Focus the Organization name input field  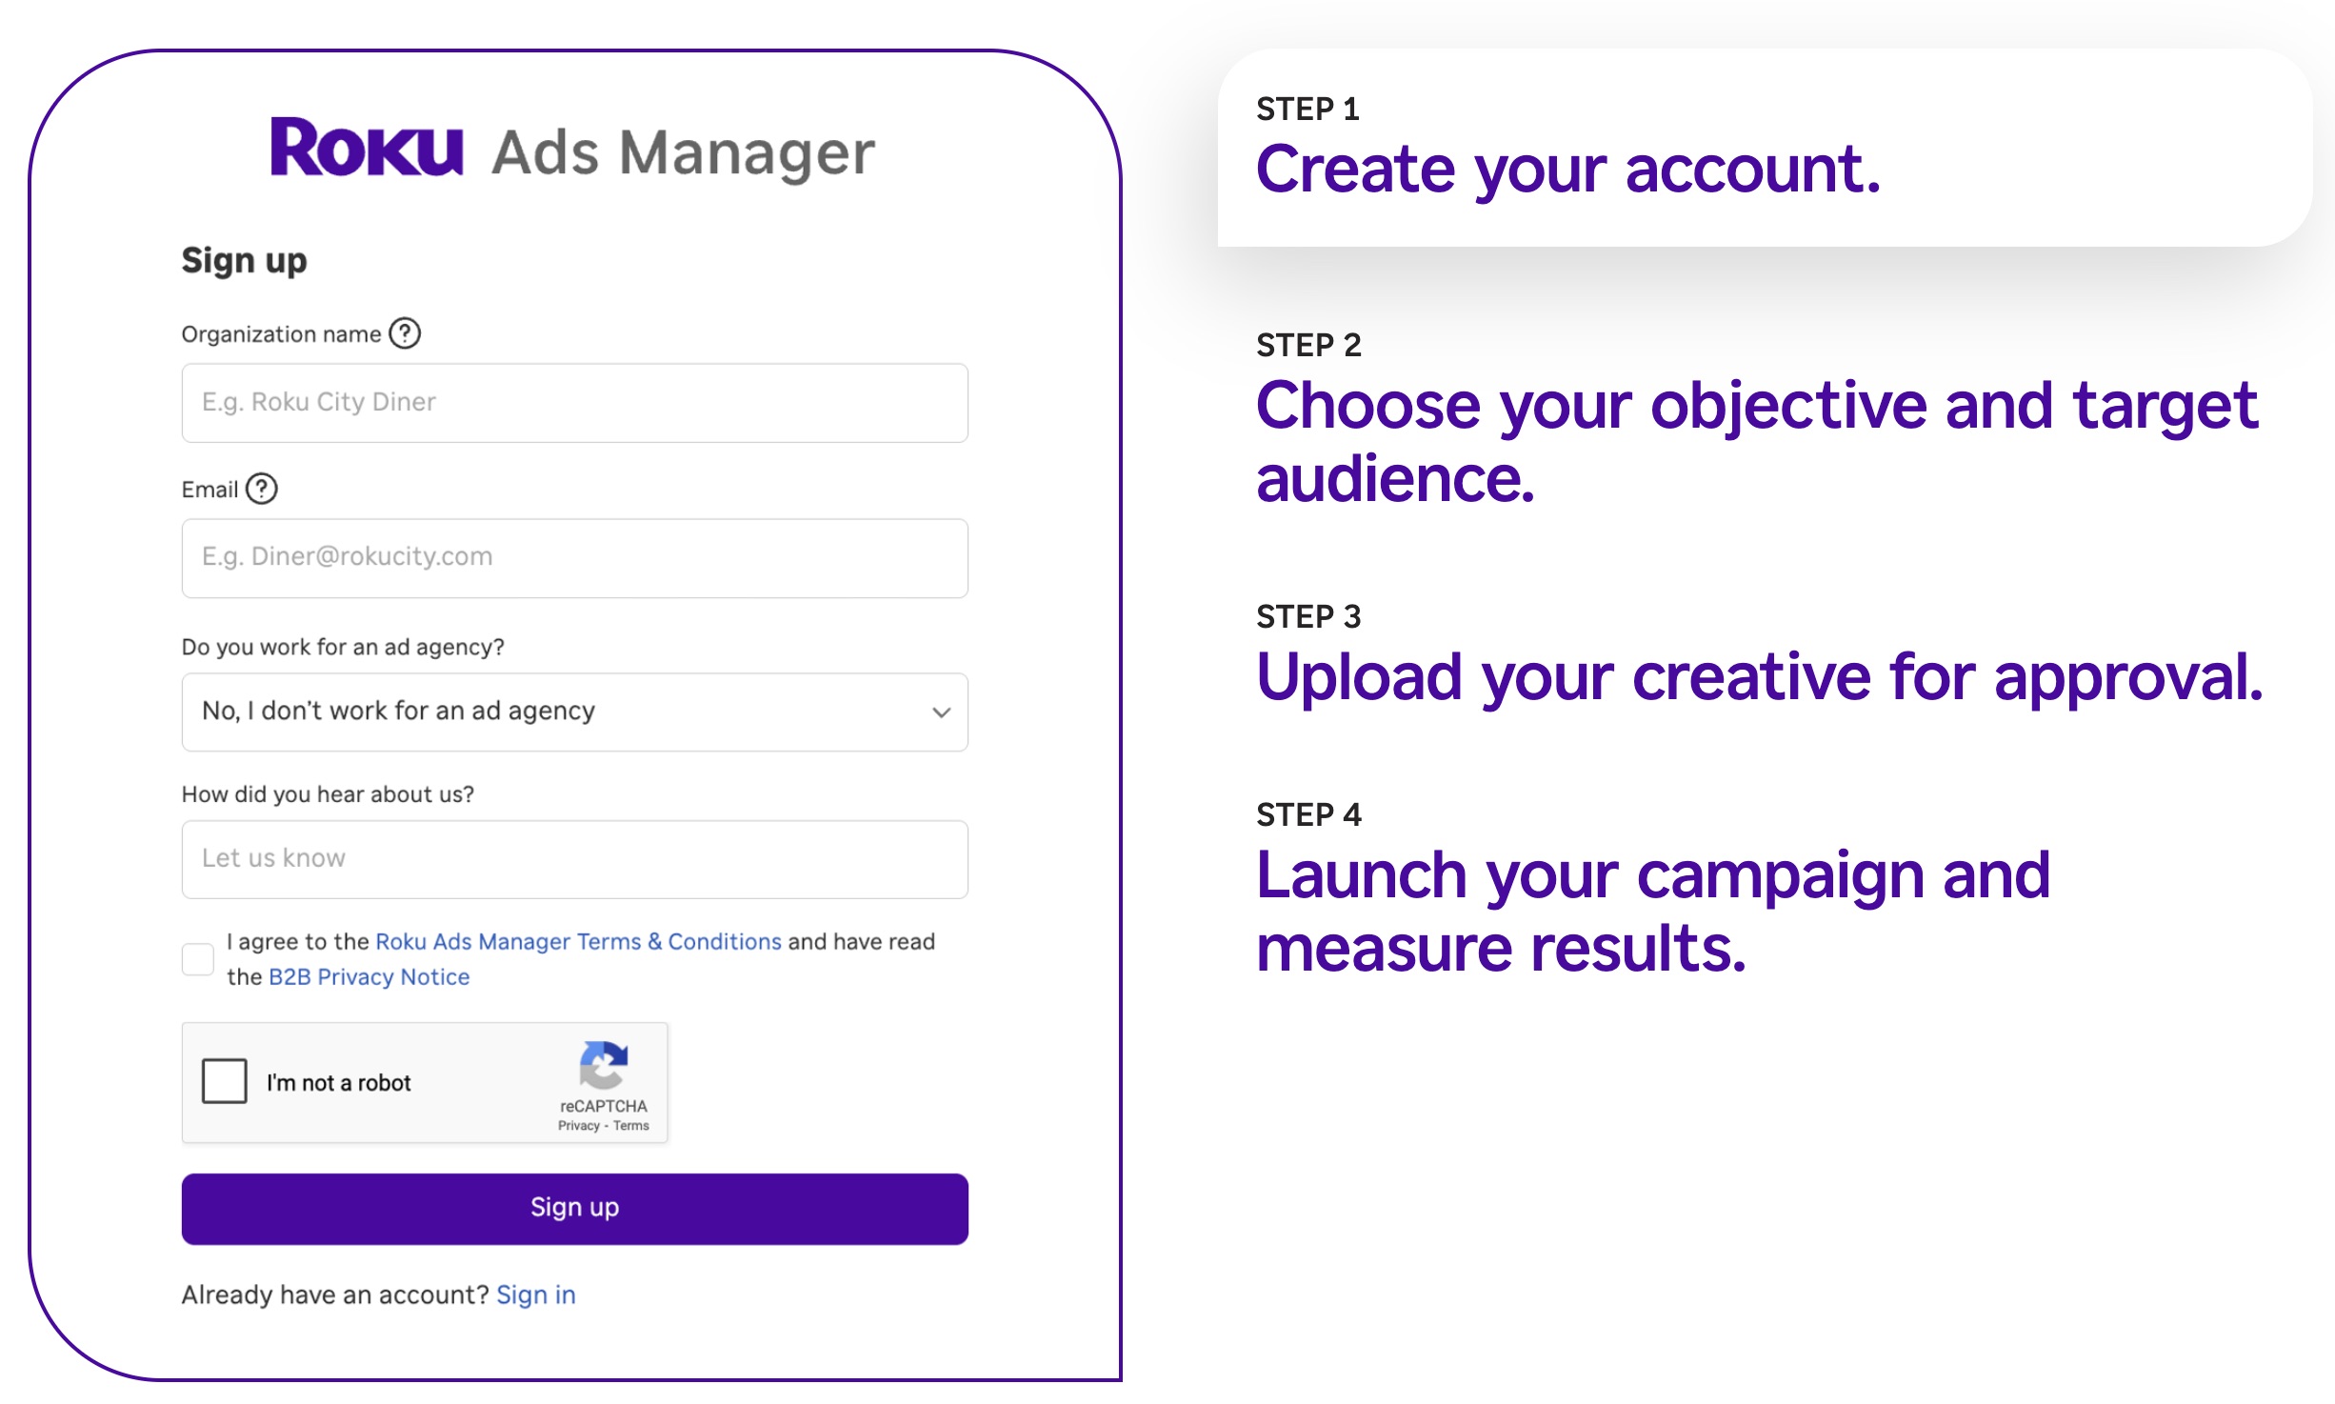[574, 402]
